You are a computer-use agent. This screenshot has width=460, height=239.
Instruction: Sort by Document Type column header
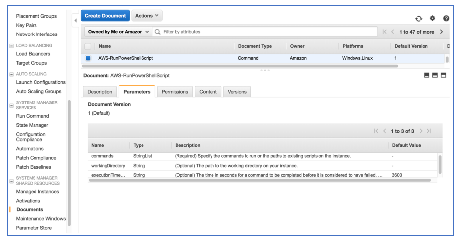click(254, 46)
